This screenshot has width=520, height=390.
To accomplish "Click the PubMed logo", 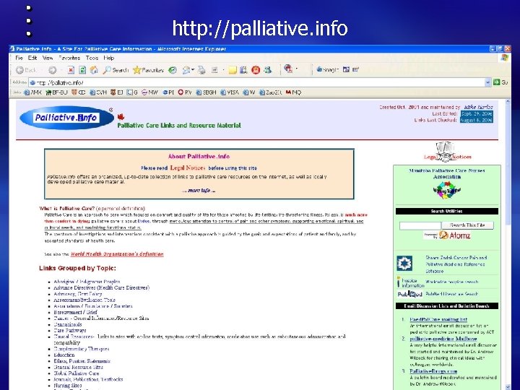I will click(410, 294).
